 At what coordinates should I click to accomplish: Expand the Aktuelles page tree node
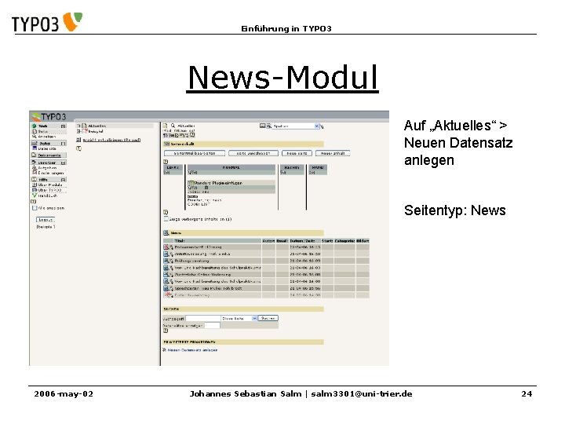78,126
